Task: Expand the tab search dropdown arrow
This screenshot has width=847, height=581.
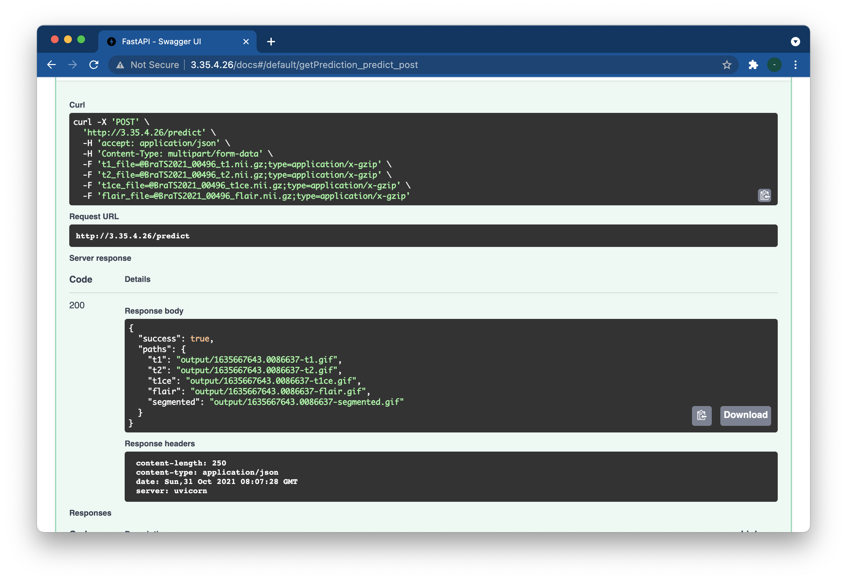Action: pos(795,42)
